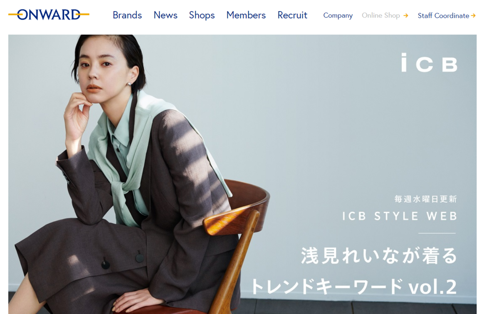499x314 pixels.
Task: Click the white divider line under ICB STYLE WEB
Action: 437,233
